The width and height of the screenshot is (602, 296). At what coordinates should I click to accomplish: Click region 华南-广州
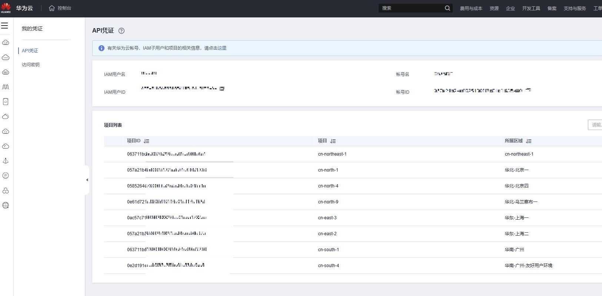(x=515, y=250)
